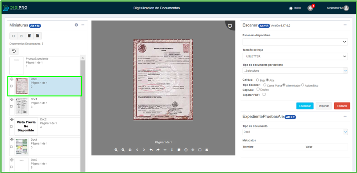Screen dimensions: 357x173
Task: Check the Separar PDF checkbox
Action: point(264,94)
